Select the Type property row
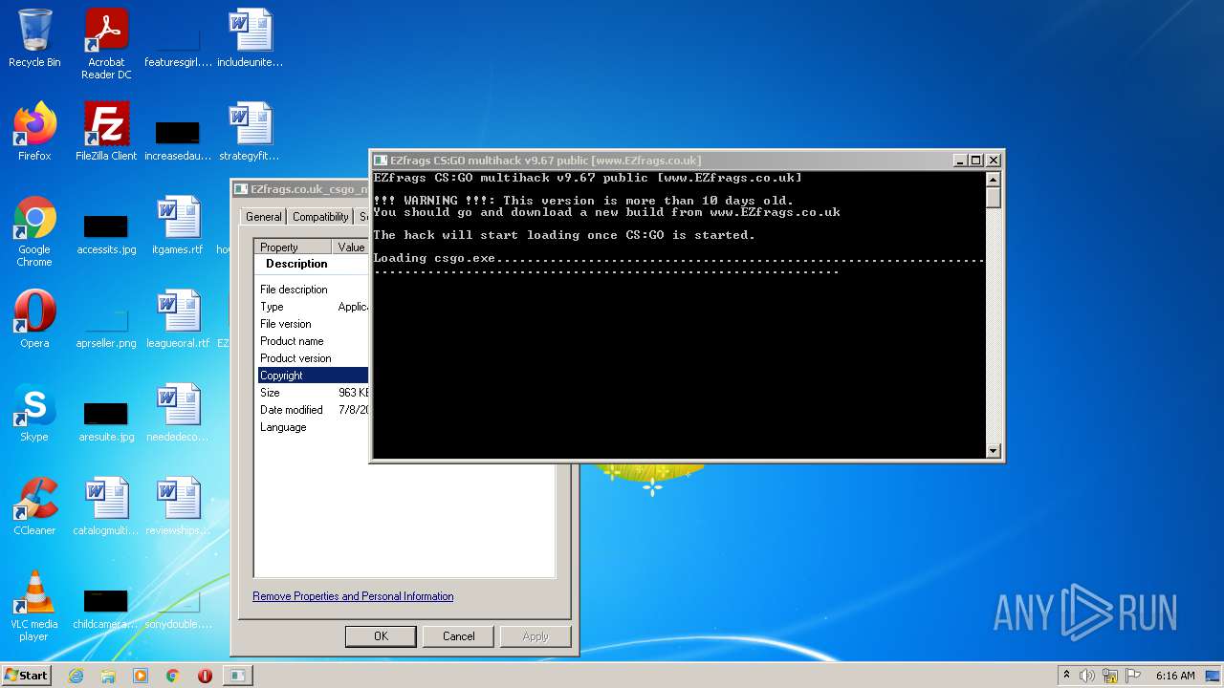The image size is (1224, 688). pos(313,307)
